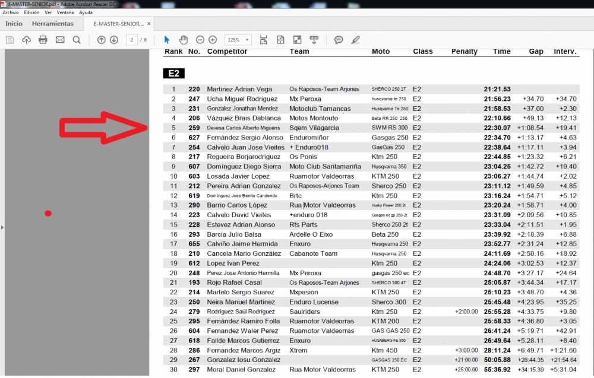
Task: Click the E2 class header label
Action: click(174, 74)
